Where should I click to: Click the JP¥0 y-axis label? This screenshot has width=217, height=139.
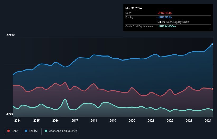click(10, 114)
